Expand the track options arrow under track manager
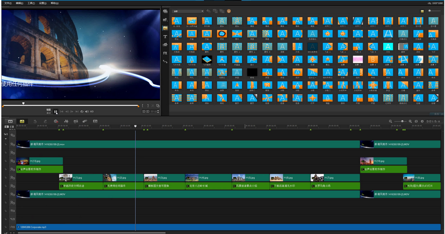Viewport: 445px width, 234px height. pos(6,139)
